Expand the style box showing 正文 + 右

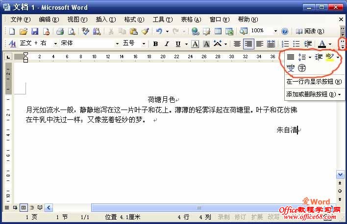click(55, 44)
